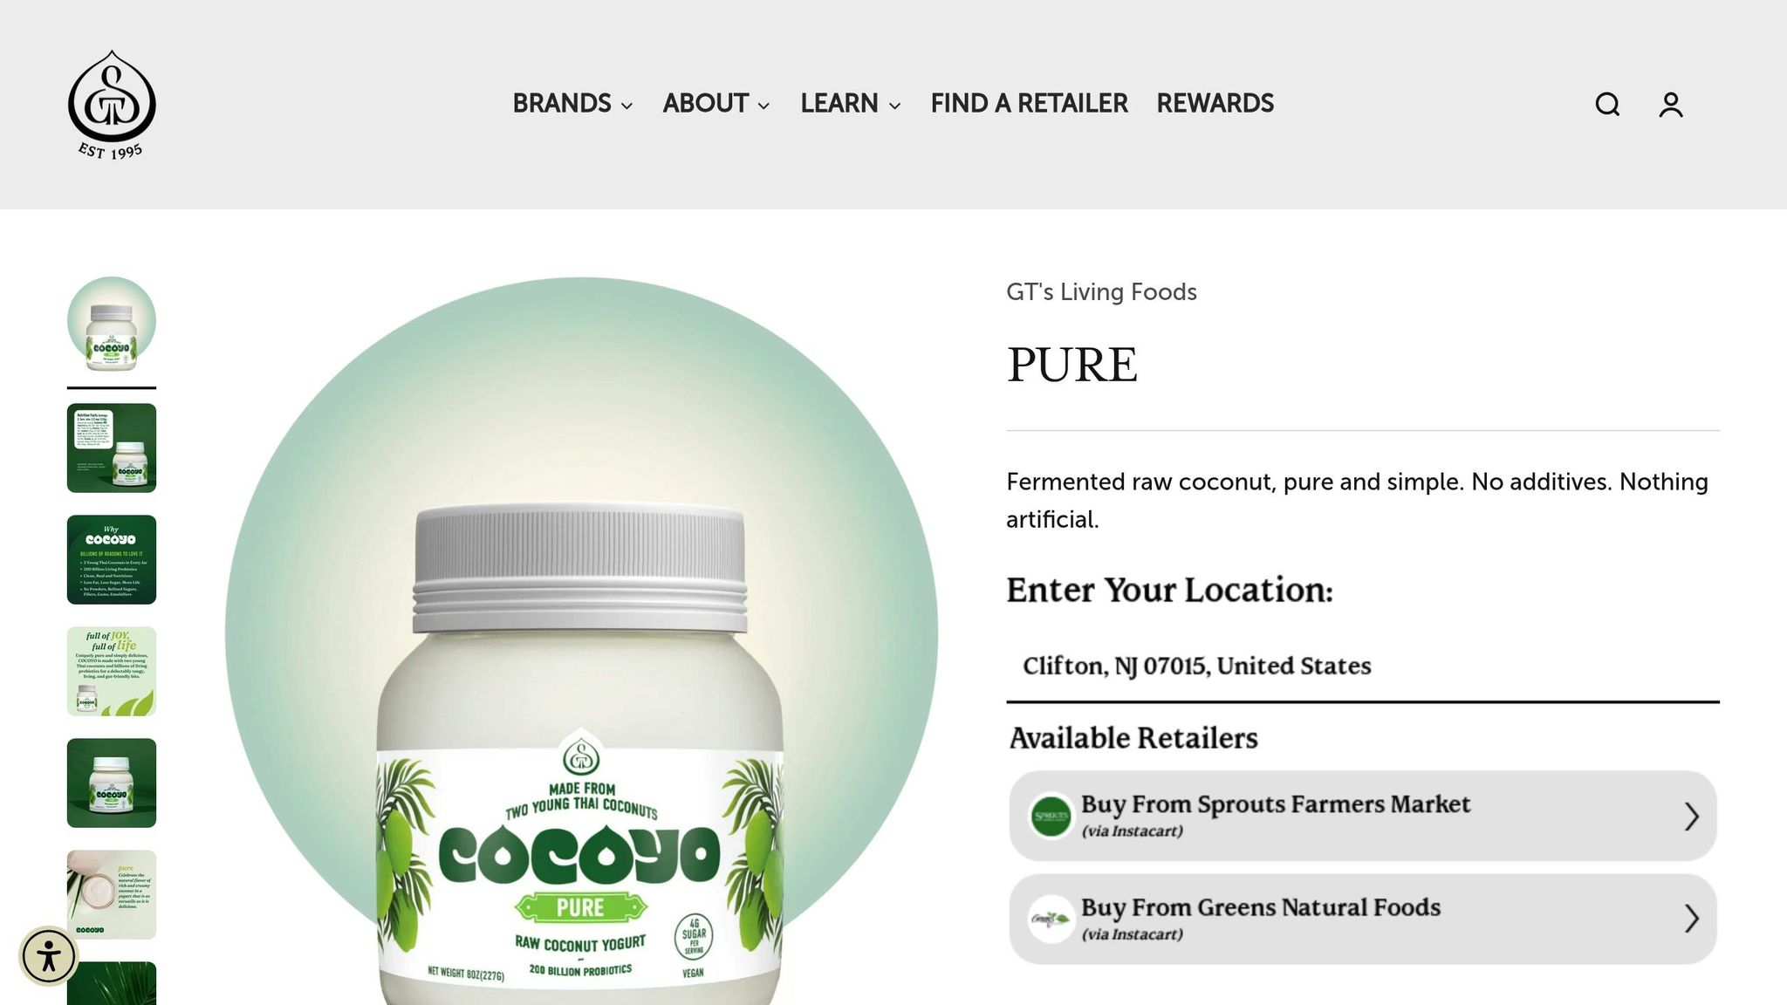The width and height of the screenshot is (1787, 1005).
Task: Buy from Greens Natural Foods via Instacart
Action: (x=1363, y=919)
